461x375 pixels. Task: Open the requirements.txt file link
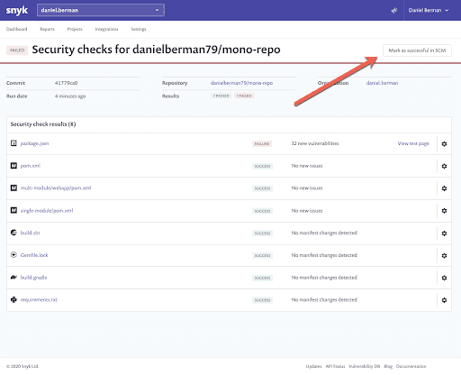point(39,300)
